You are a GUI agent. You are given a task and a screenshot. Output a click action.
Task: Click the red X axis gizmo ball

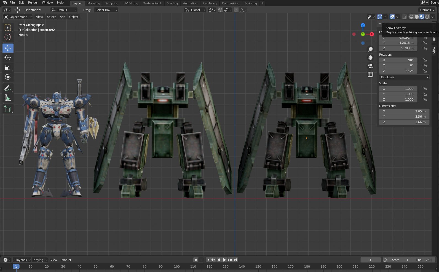coord(372,34)
